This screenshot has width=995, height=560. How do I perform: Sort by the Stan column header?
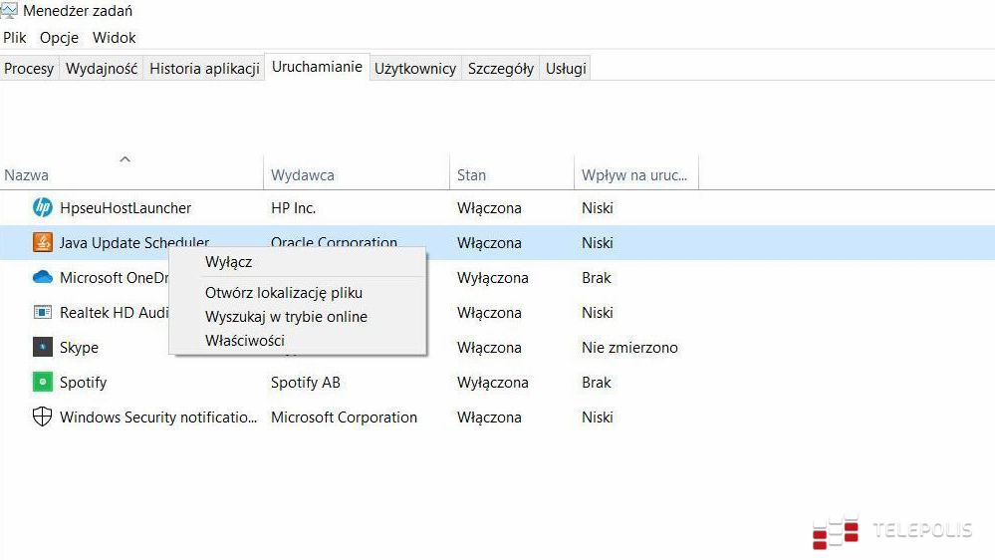[x=471, y=175]
